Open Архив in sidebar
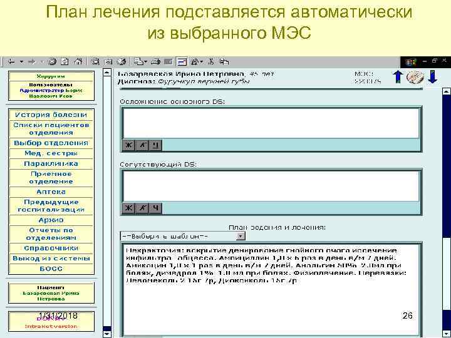The height and width of the screenshot is (338, 451). [51, 220]
